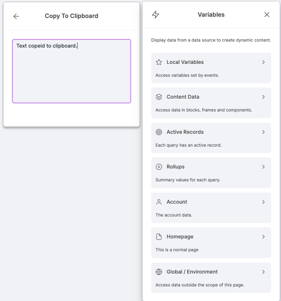Click the circle icon beside Rollups

[x=159, y=167]
